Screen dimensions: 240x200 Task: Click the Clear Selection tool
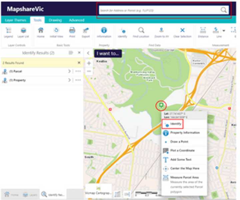182,32
